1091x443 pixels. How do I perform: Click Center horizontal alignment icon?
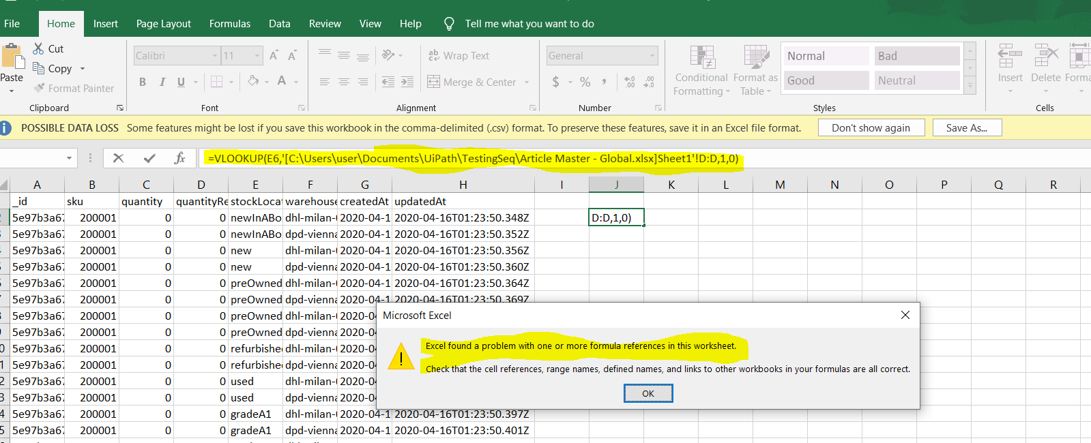[344, 82]
